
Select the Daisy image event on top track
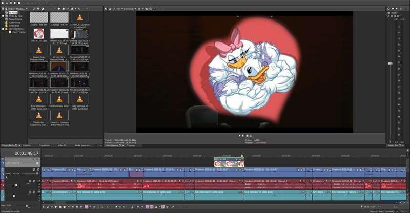pyautogui.click(x=229, y=162)
